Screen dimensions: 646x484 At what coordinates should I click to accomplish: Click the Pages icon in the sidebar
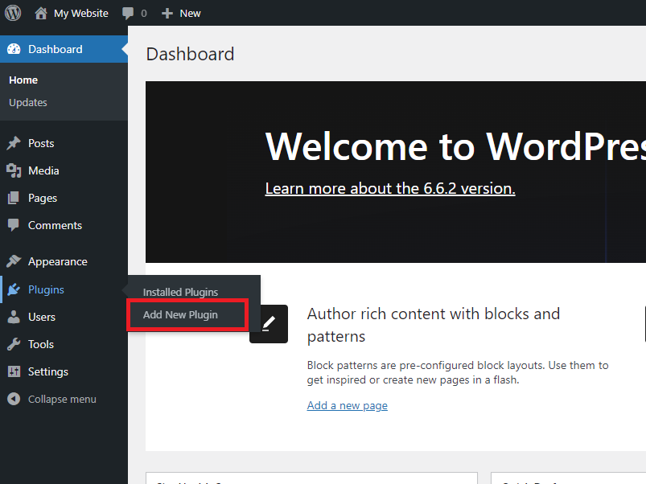coord(14,197)
